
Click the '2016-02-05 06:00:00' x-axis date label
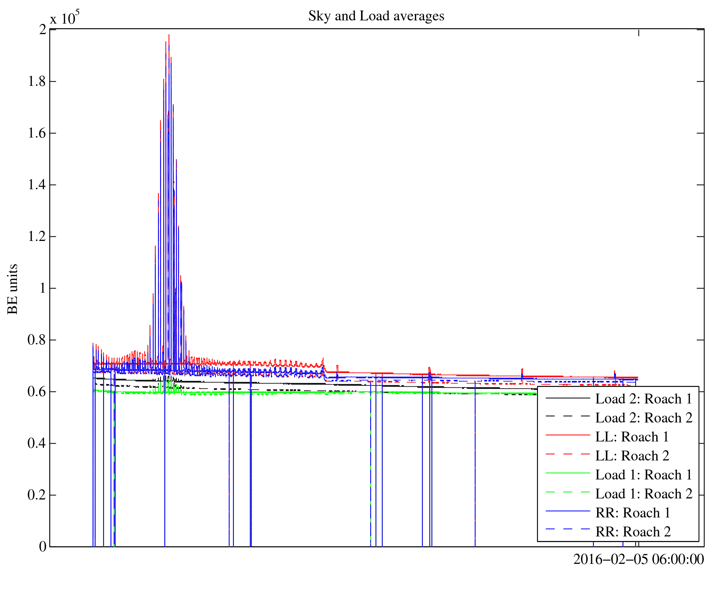(x=638, y=559)
